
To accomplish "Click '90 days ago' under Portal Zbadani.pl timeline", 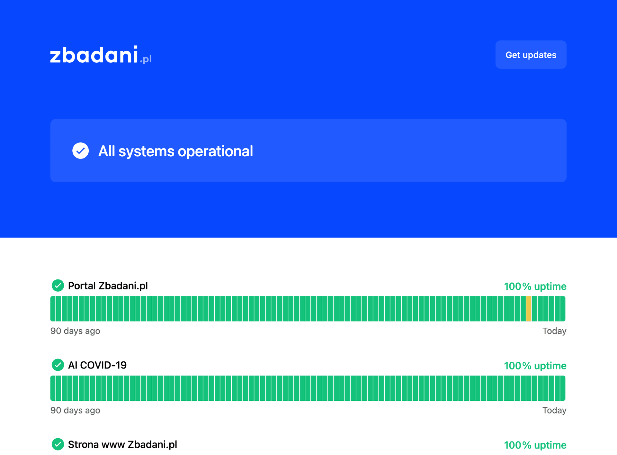I will point(75,331).
